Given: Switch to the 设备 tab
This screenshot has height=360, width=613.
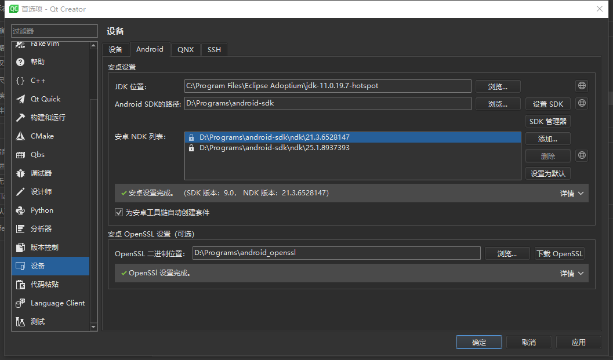Looking at the screenshot, I should [x=115, y=50].
